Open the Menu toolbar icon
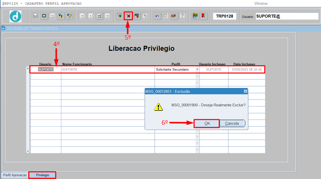The height and width of the screenshot is (179, 321). (195, 16)
